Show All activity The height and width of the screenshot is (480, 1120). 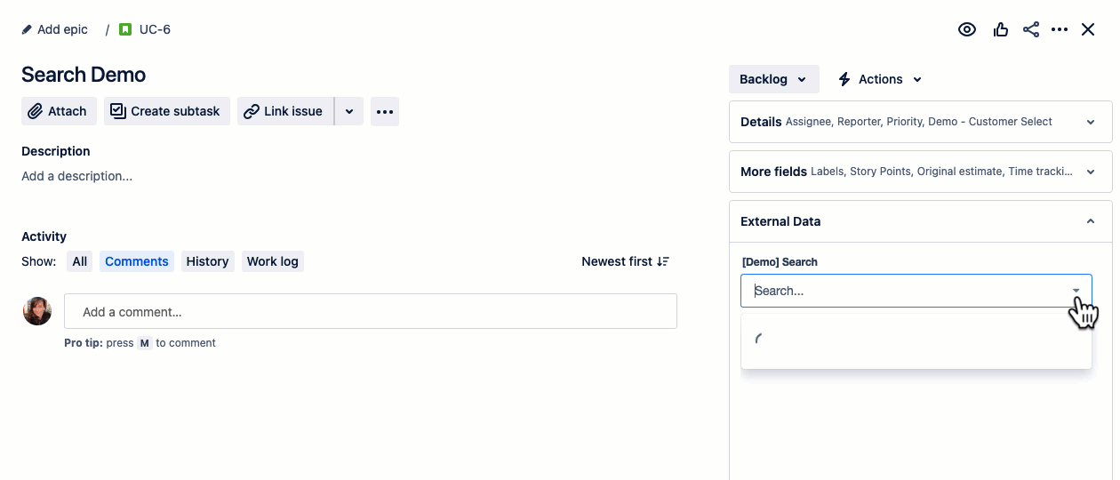coord(80,261)
